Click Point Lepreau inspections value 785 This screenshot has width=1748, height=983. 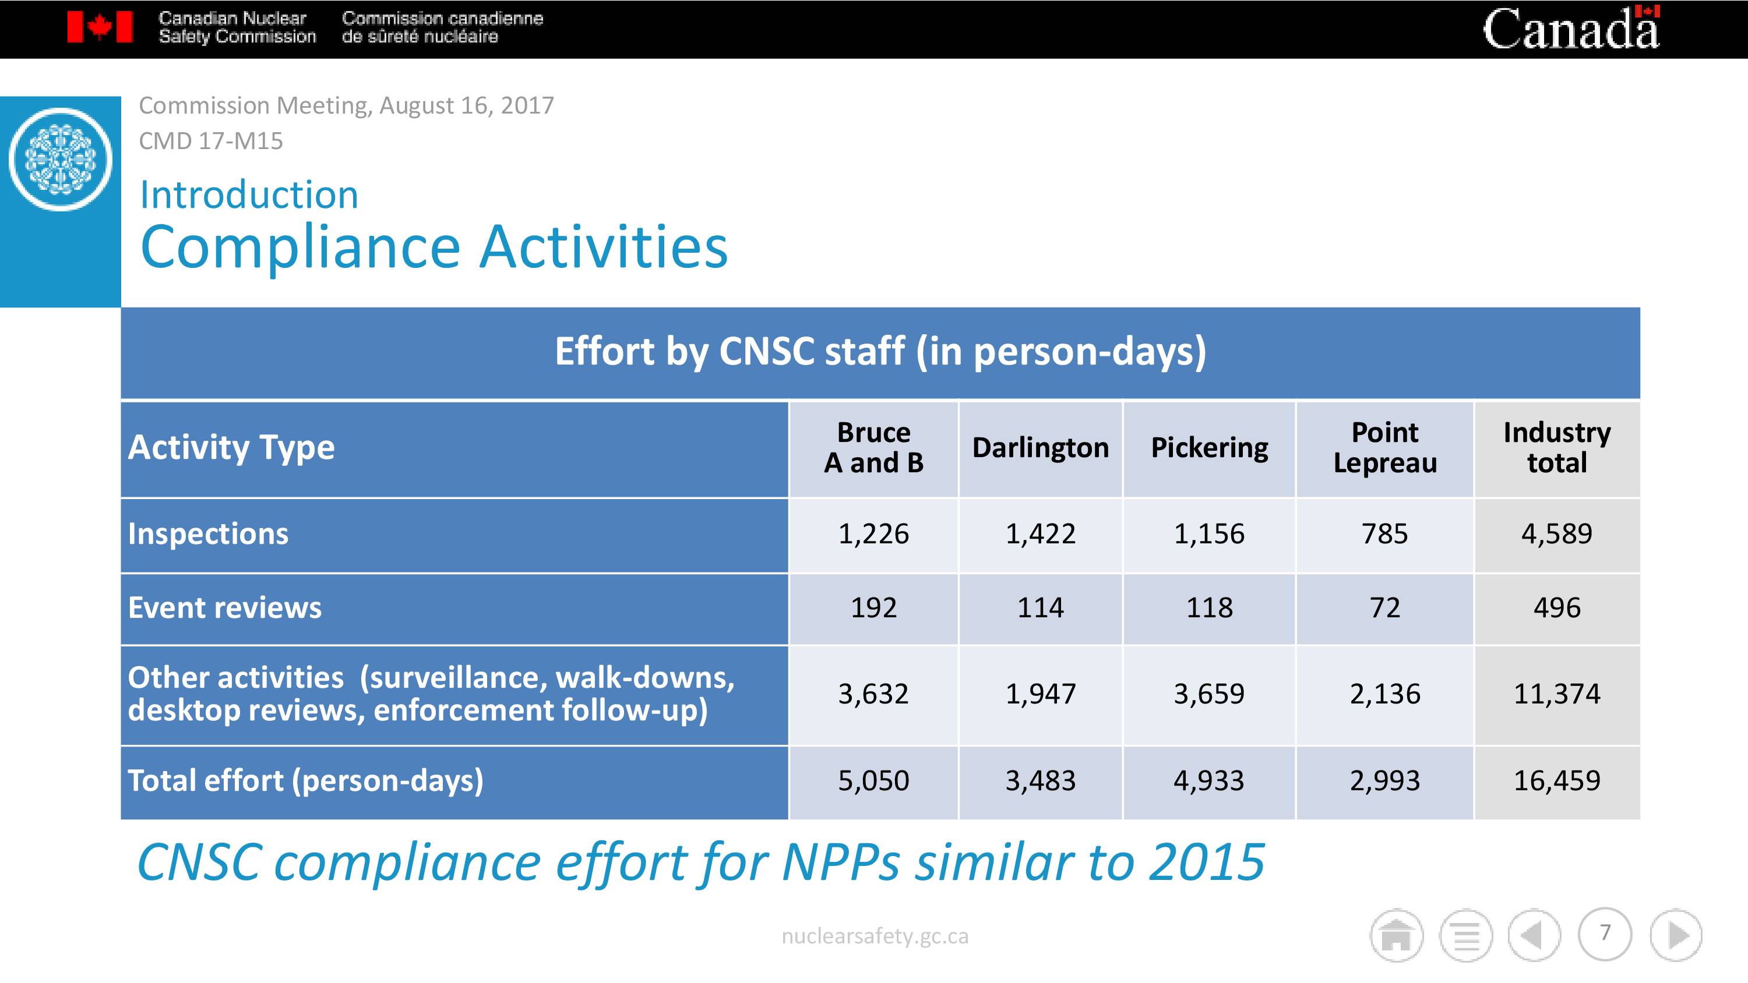pyautogui.click(x=1385, y=535)
